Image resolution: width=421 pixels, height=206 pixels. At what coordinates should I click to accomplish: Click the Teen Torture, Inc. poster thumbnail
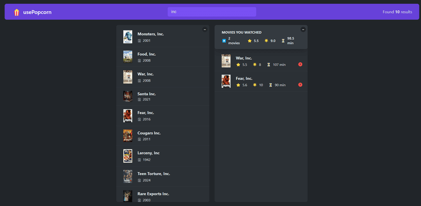128,176
